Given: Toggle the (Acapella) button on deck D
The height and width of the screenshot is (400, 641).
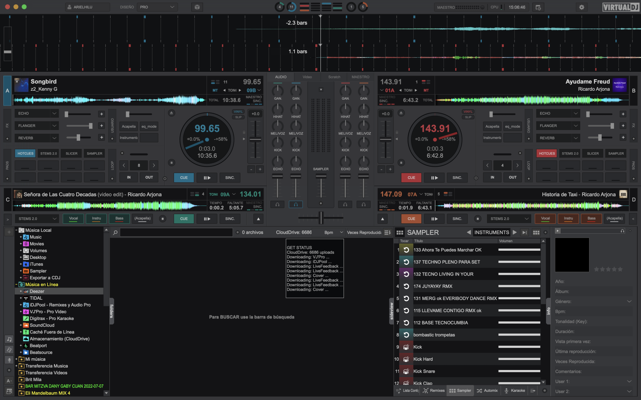Looking at the screenshot, I should click(614, 219).
